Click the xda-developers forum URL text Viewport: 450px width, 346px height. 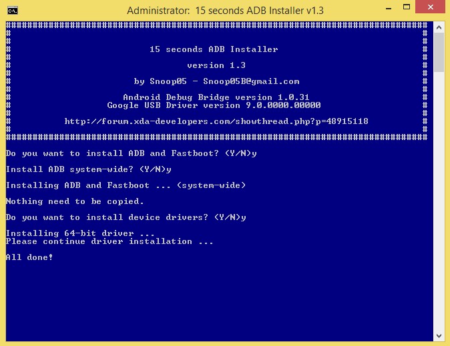coord(216,121)
